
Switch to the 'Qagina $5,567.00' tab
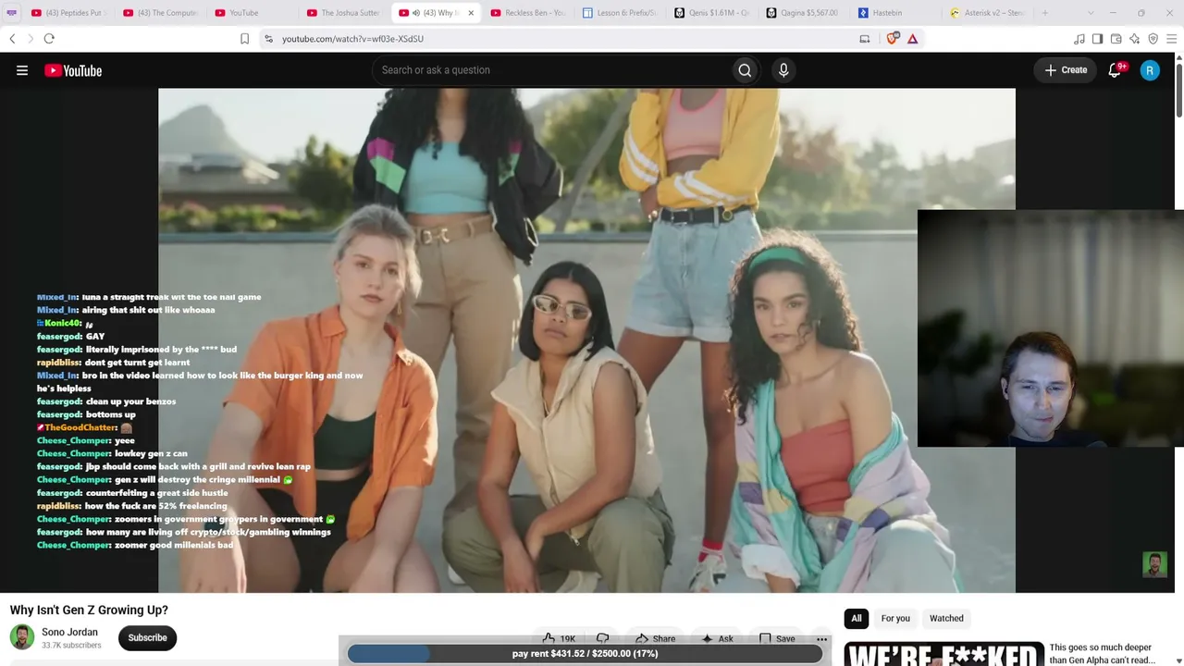click(x=803, y=13)
